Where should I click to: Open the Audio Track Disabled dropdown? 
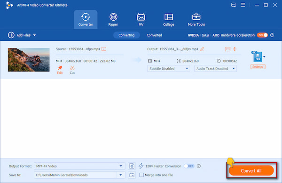(215, 69)
